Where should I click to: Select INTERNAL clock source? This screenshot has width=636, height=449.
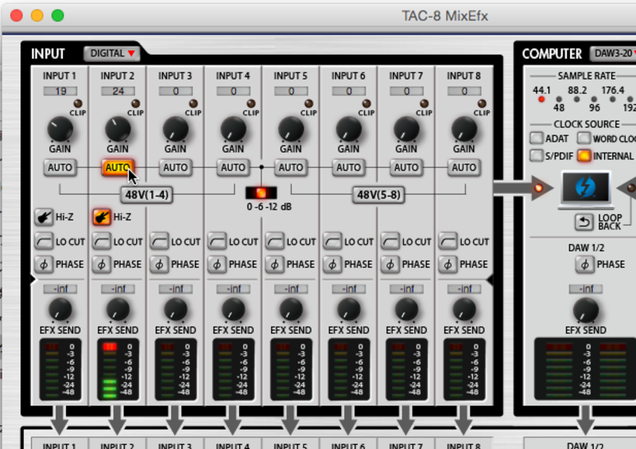[584, 156]
